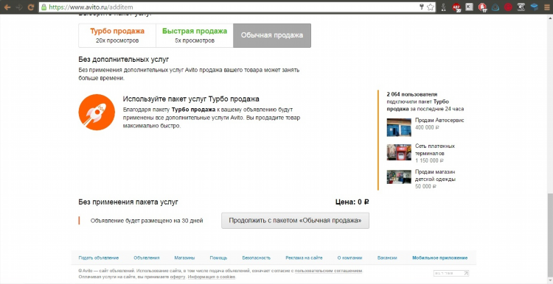This screenshot has width=553, height=284.
Task: Go back with the browser back arrow
Action: [x=7, y=7]
